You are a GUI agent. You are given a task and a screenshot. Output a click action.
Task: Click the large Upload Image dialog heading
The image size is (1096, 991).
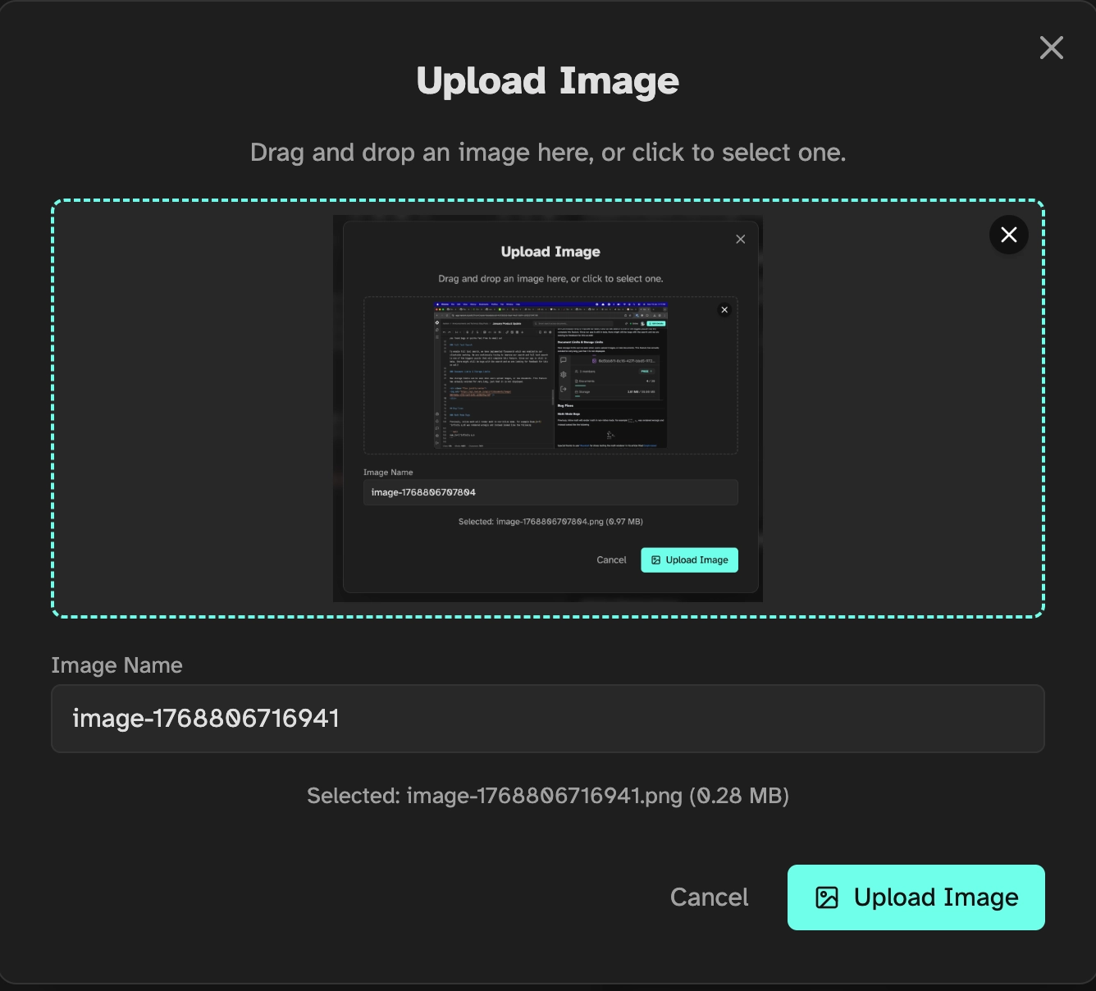(547, 81)
